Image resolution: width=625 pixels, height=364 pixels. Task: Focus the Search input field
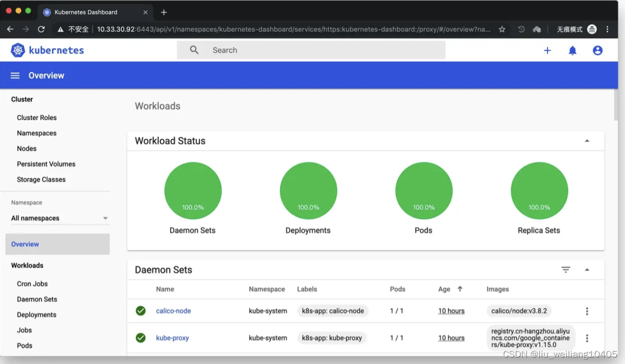point(311,50)
